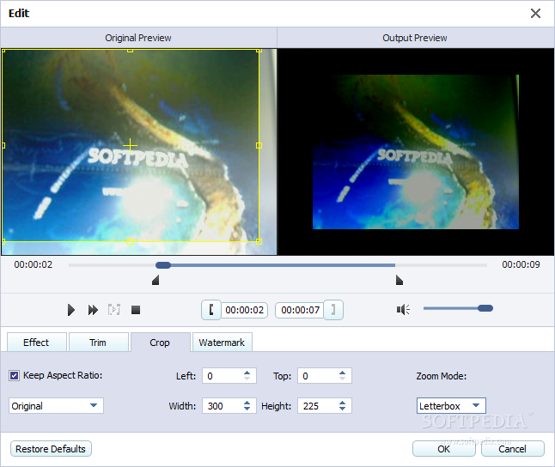Mute audio via the speaker icon

point(403,310)
